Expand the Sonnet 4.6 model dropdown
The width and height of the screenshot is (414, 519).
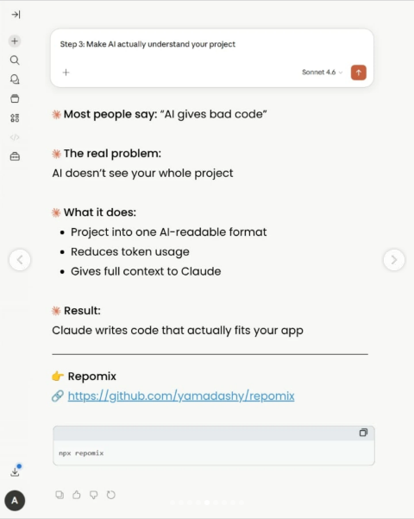click(x=322, y=73)
